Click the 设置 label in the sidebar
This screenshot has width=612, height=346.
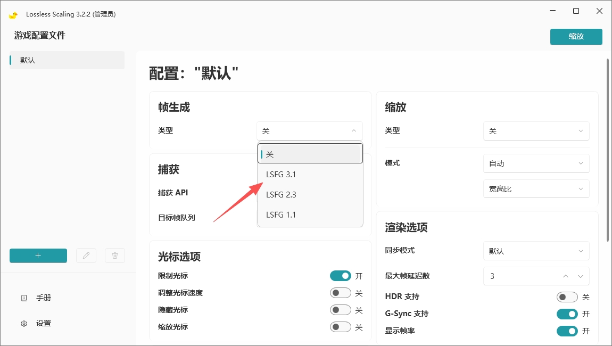pos(44,323)
